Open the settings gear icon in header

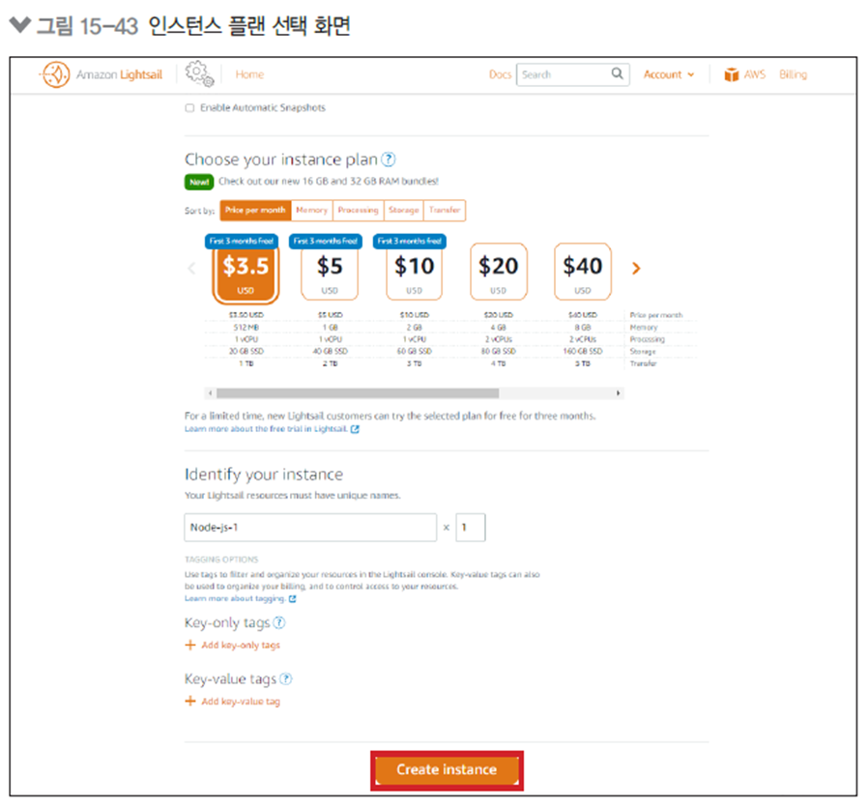click(199, 73)
